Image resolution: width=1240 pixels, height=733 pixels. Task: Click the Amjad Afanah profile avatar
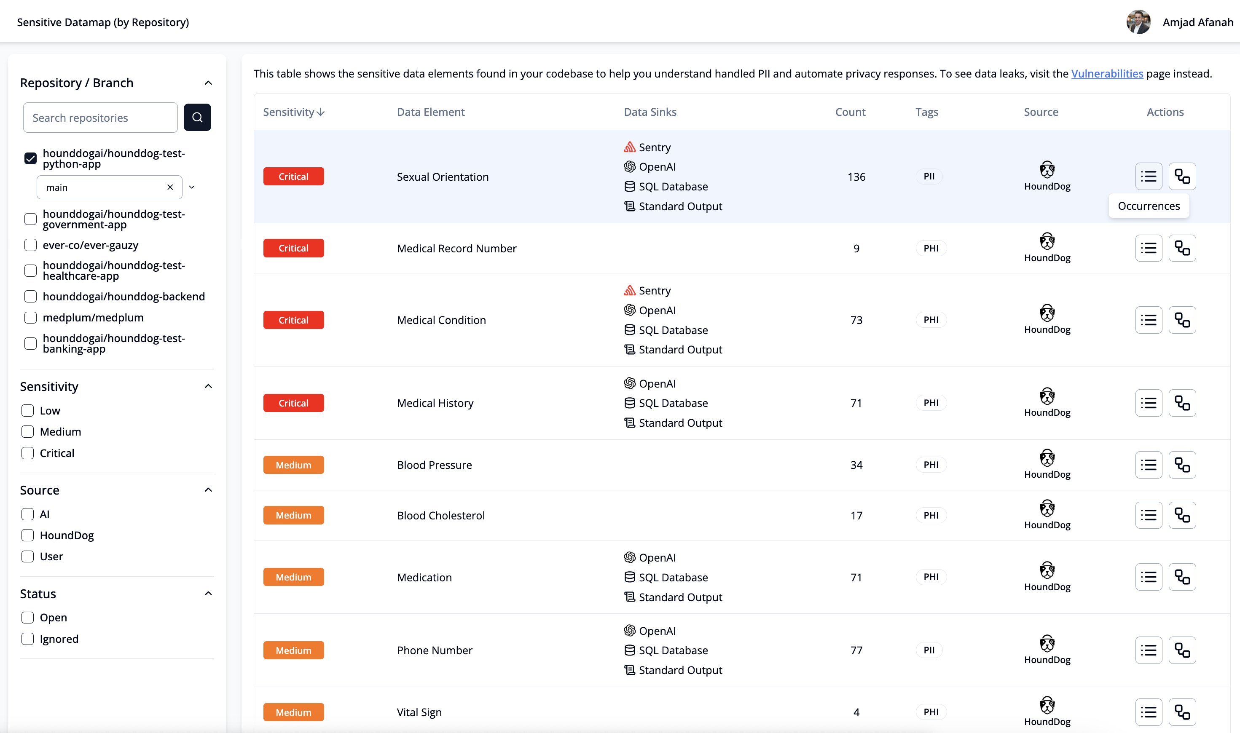pyautogui.click(x=1138, y=22)
